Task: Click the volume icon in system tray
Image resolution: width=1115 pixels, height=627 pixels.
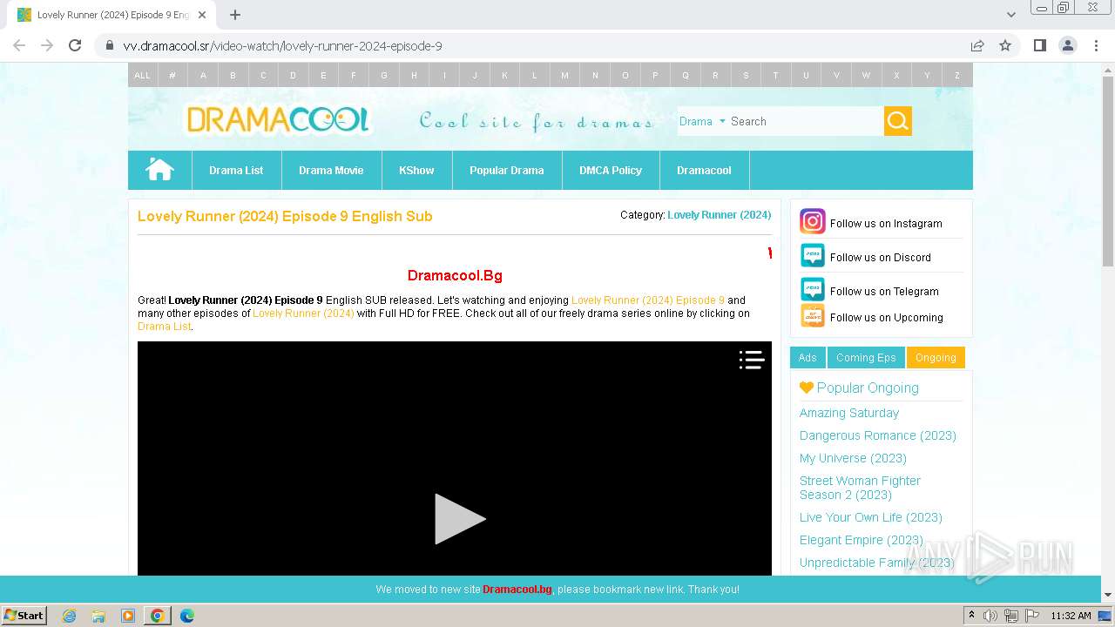Action: click(x=990, y=616)
